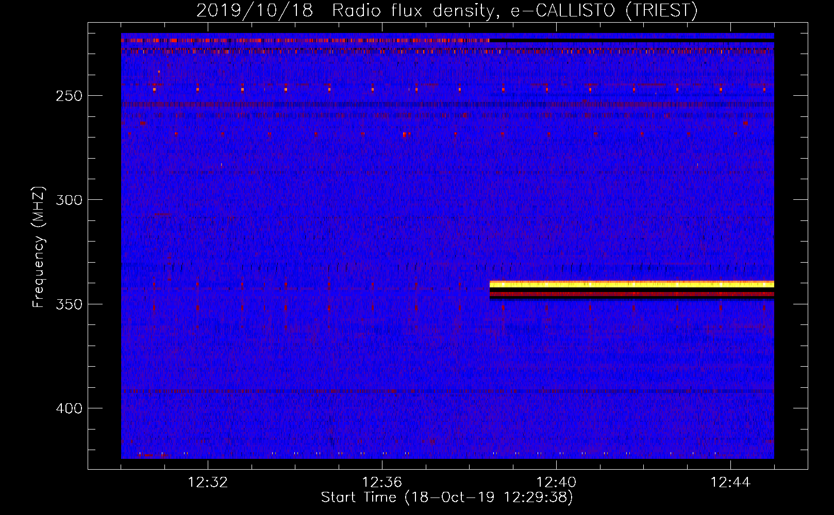Click the date "2019/10/18" in the title
This screenshot has width=834, height=515.
[x=255, y=11]
